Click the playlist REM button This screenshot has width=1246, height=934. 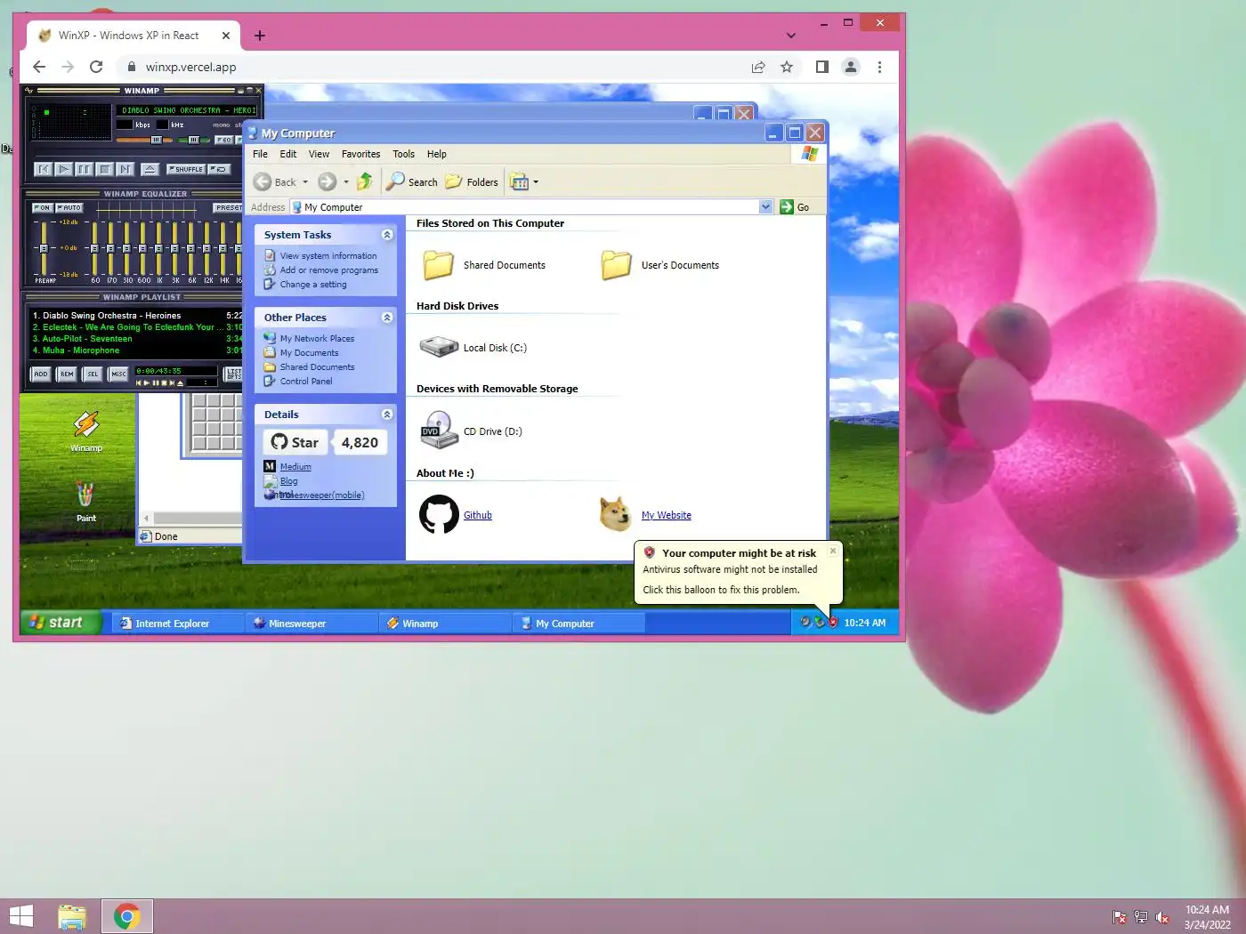point(67,374)
